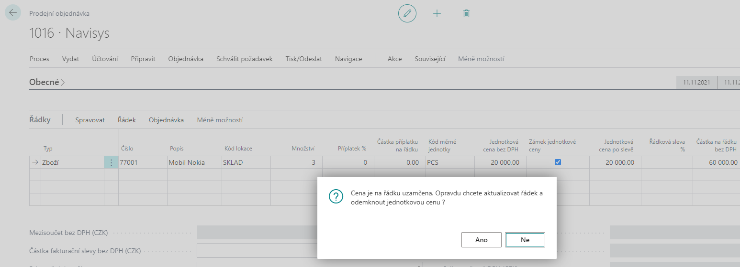
Task: Click the three-dot row options icon
Action: [x=111, y=162]
